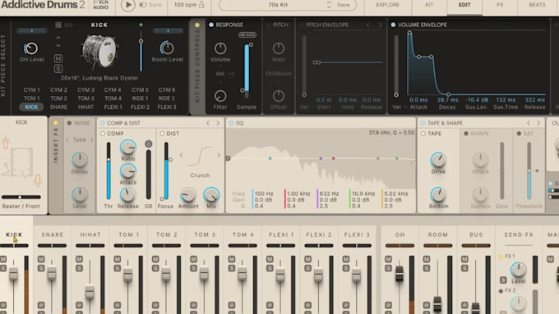Toggle the EQ section on/off

click(x=231, y=123)
